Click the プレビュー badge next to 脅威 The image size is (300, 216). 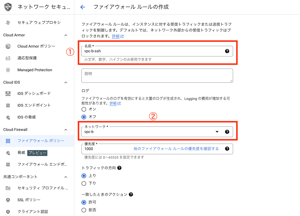(x=37, y=153)
